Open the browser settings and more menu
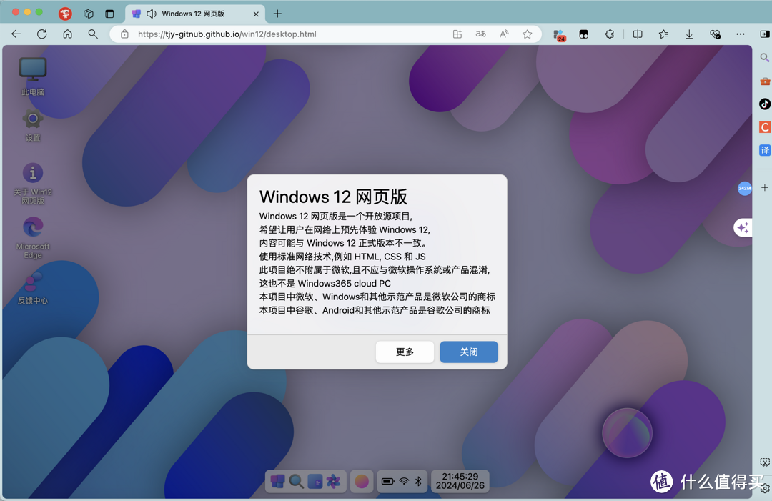Viewport: 772px width, 501px height. tap(741, 34)
